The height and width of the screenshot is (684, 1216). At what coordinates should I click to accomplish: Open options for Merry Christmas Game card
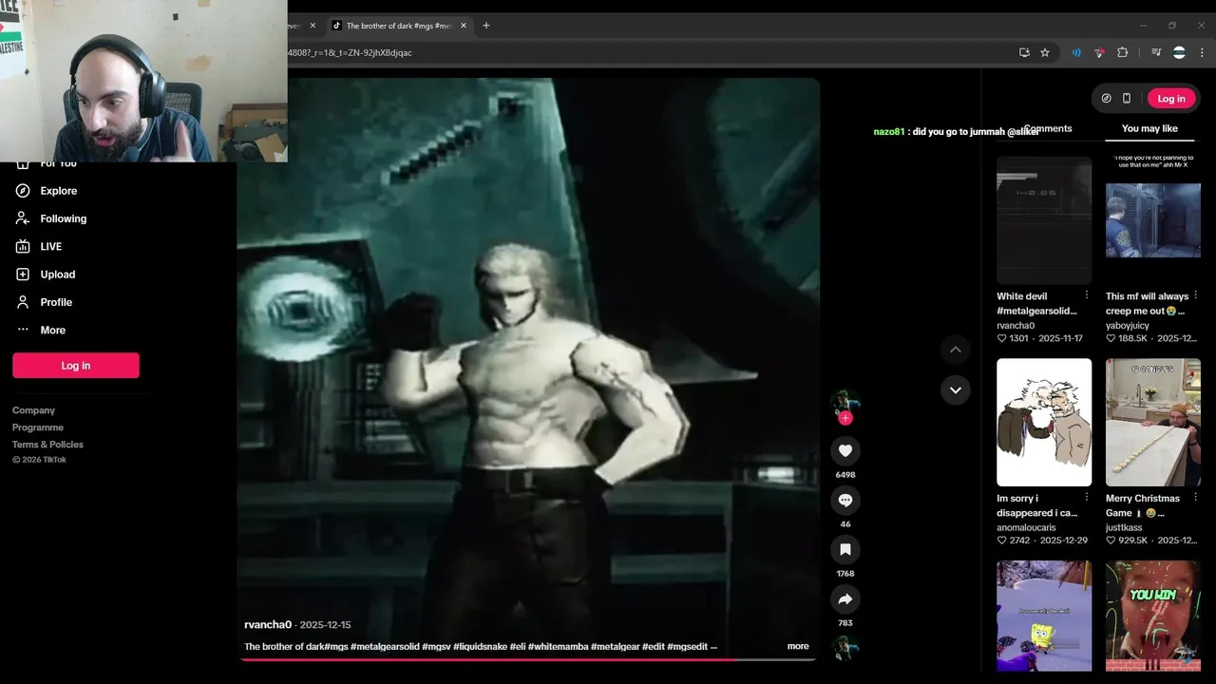(x=1196, y=498)
